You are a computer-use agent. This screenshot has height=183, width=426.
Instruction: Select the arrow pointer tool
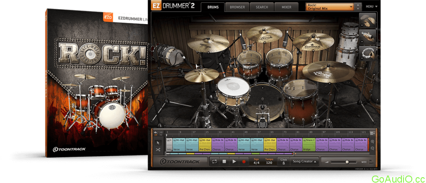(158, 143)
